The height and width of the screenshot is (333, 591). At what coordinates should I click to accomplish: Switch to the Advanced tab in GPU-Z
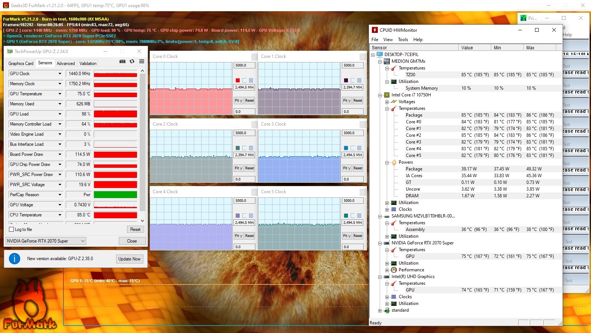(x=66, y=64)
